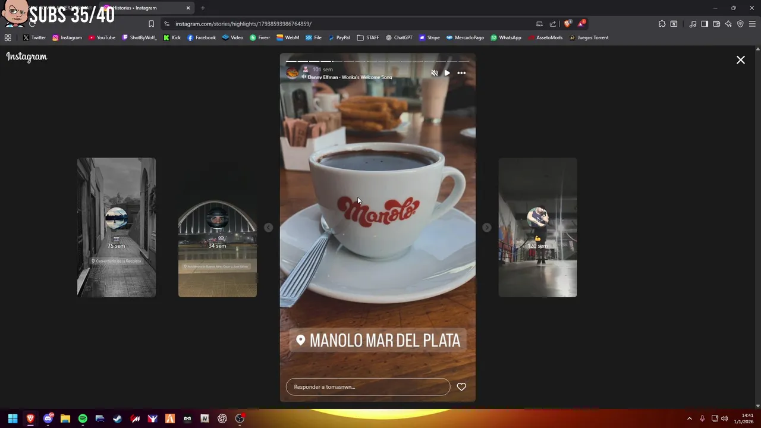Open Discord from the taskbar
The height and width of the screenshot is (428, 761).
[x=48, y=418]
